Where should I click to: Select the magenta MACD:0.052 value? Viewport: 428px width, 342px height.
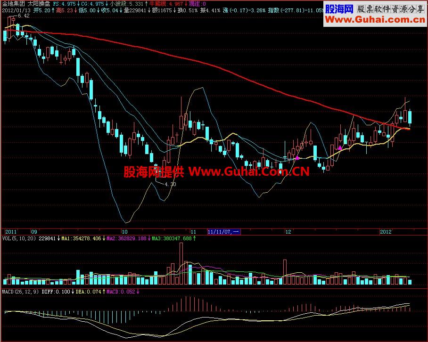121,292
